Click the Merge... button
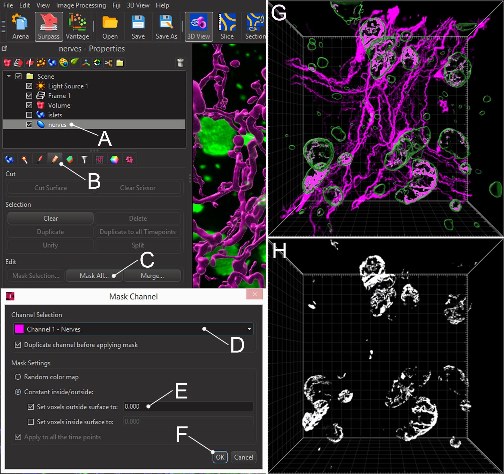Image resolution: width=504 pixels, height=474 pixels. tap(152, 276)
